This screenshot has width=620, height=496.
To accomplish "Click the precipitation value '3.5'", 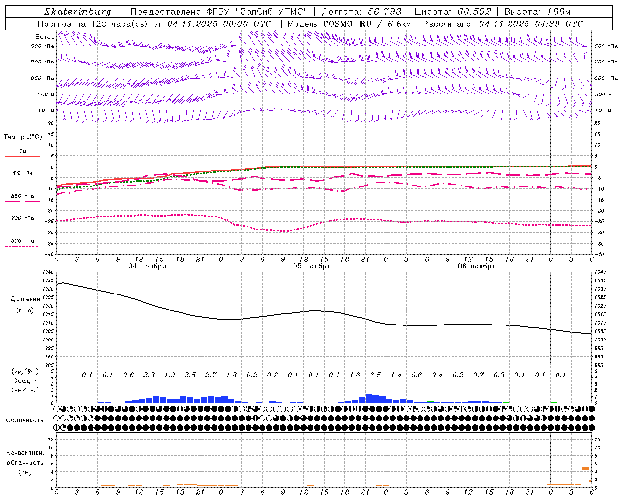I will click(375, 375).
